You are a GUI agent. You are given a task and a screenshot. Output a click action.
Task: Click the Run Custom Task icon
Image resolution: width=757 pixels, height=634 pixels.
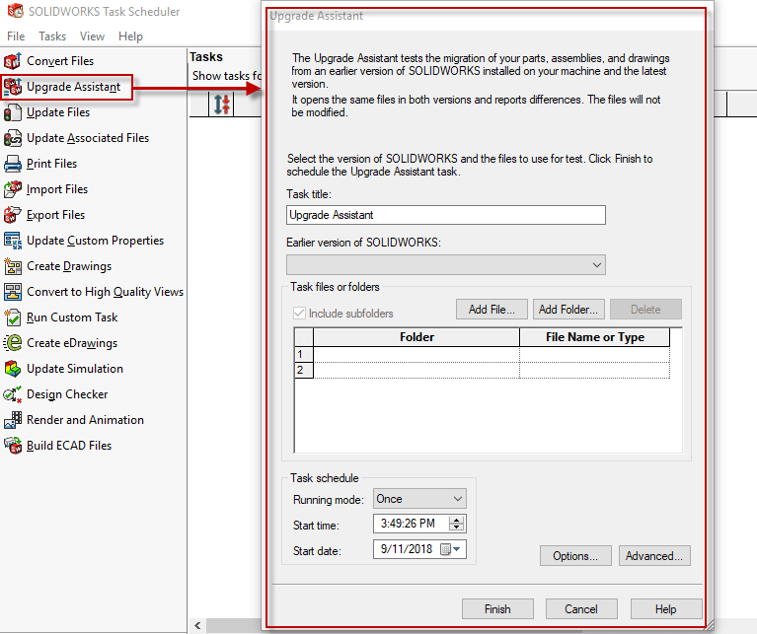pyautogui.click(x=13, y=317)
